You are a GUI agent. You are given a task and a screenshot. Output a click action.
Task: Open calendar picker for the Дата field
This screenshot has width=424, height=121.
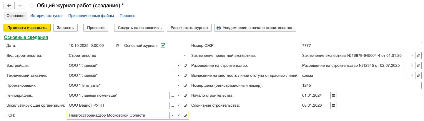pos(118,46)
